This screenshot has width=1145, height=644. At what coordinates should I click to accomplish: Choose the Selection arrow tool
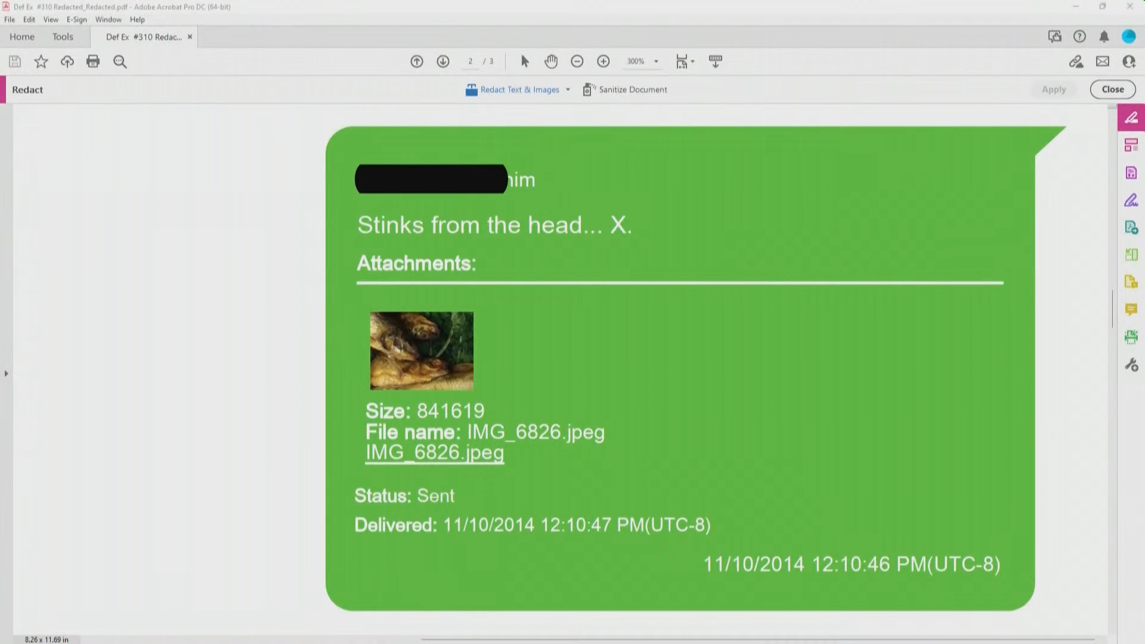pyautogui.click(x=525, y=61)
